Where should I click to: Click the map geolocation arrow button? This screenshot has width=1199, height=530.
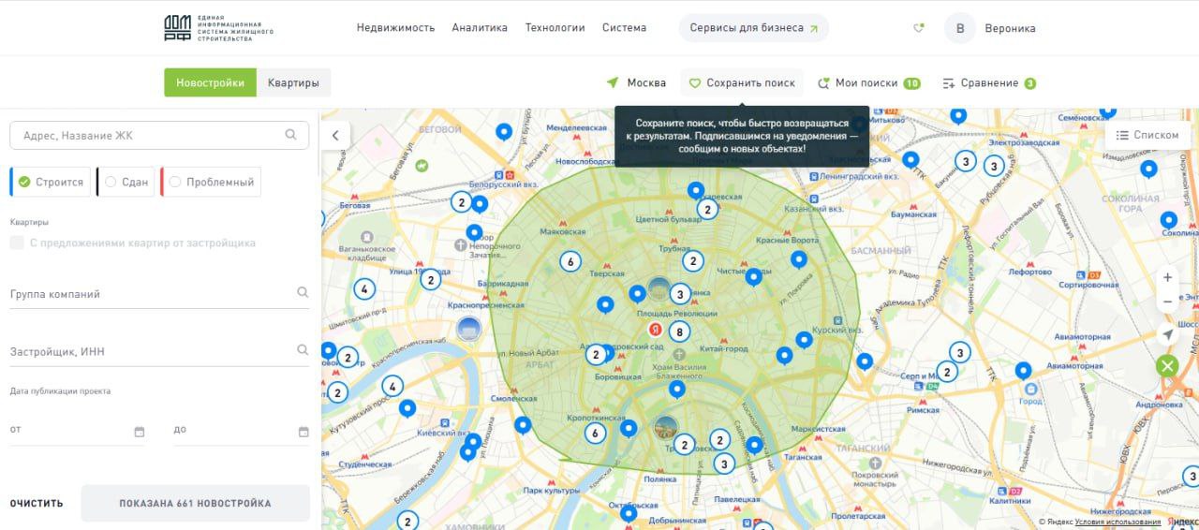[1167, 334]
